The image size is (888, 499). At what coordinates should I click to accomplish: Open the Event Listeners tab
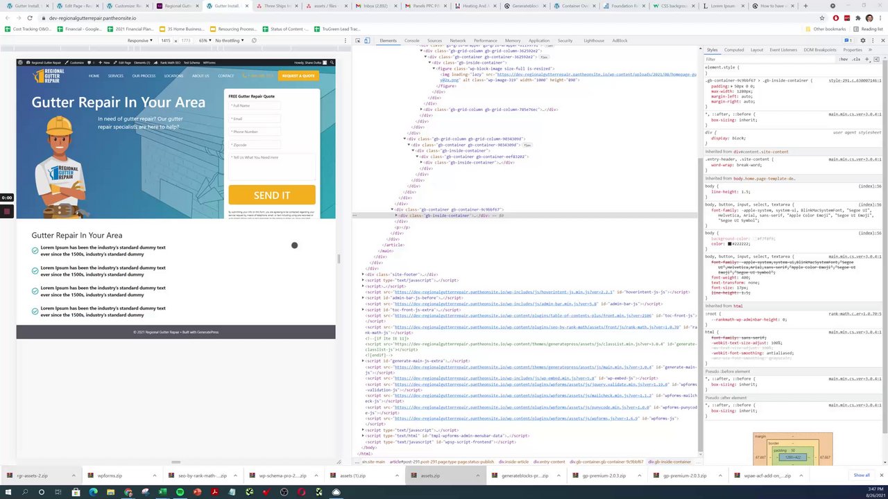[783, 50]
